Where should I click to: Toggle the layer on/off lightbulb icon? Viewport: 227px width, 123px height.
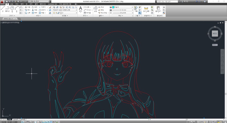(x=54, y=13)
